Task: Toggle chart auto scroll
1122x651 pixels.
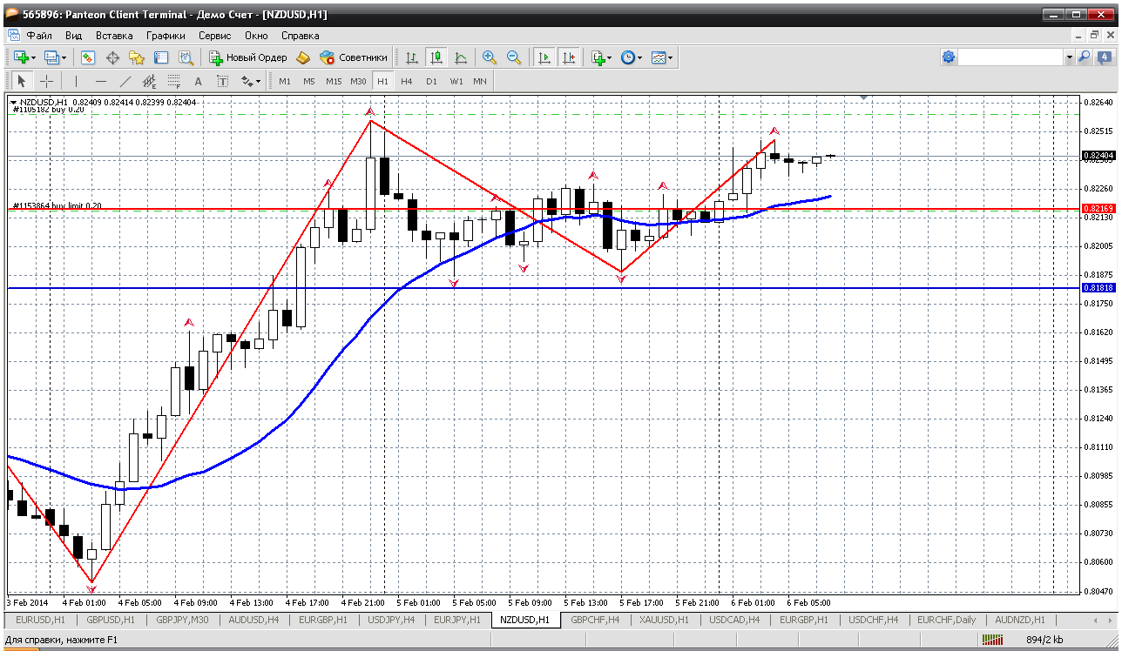Action: (x=544, y=57)
